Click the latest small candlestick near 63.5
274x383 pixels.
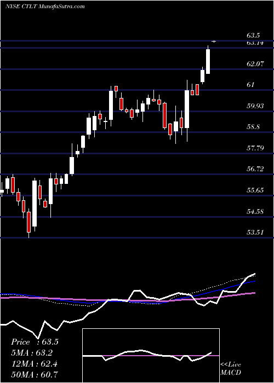point(214,42)
